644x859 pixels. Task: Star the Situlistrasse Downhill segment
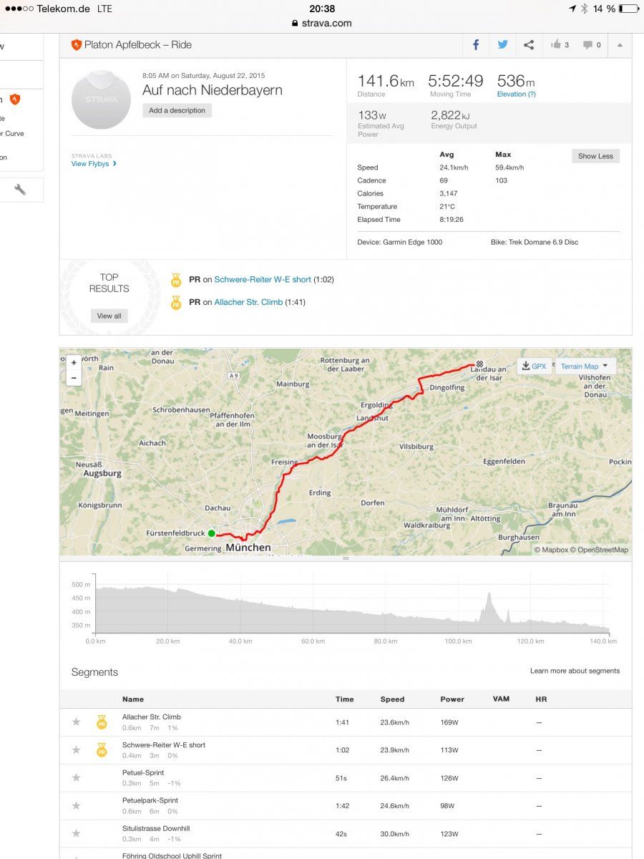(x=77, y=833)
